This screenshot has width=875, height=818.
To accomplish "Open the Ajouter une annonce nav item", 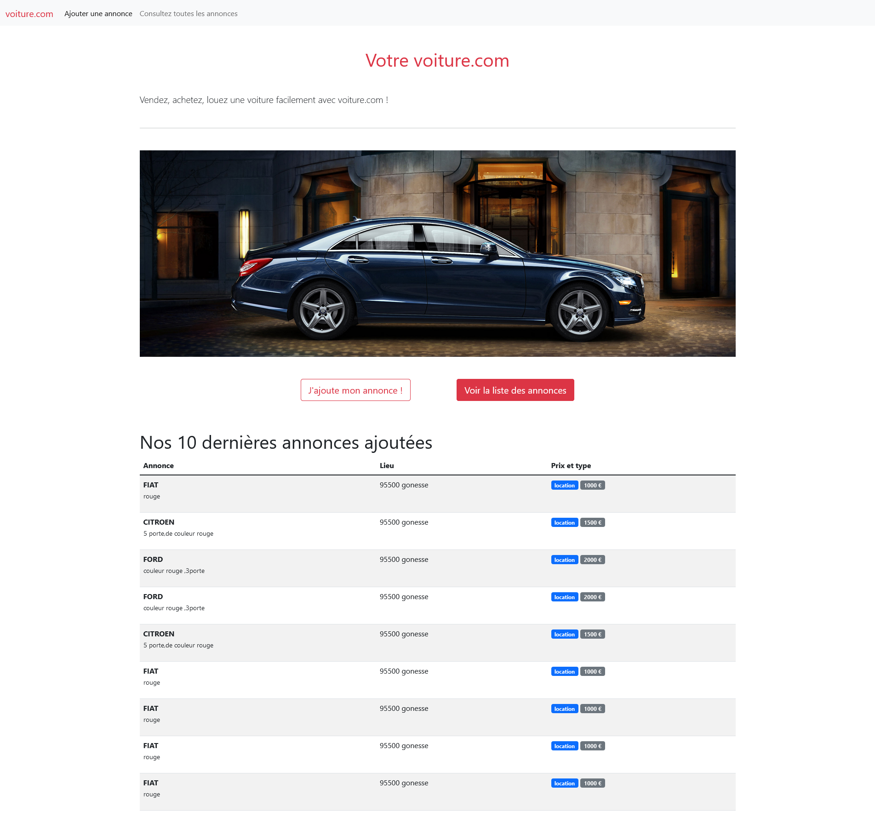I will point(98,14).
